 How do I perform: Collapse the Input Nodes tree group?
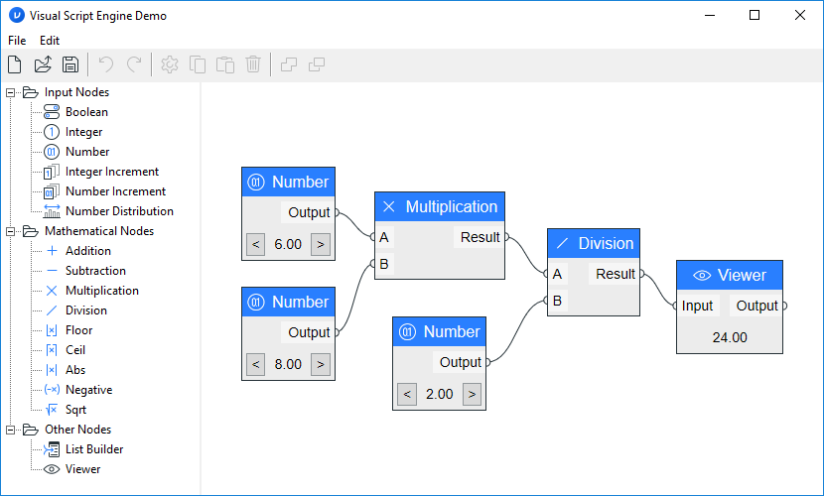(12, 92)
